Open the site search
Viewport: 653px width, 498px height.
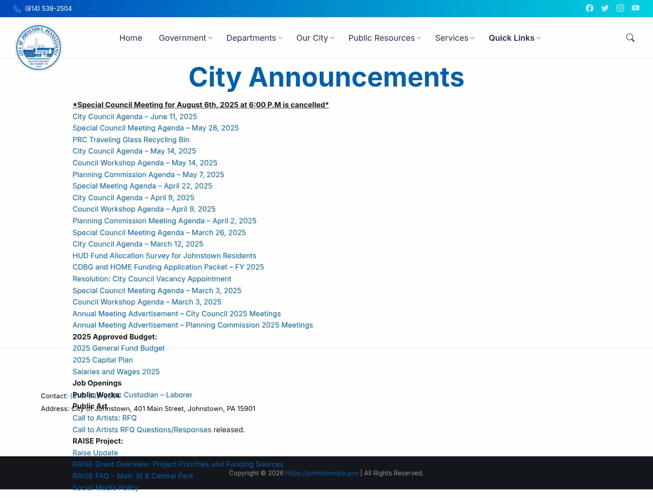point(630,38)
